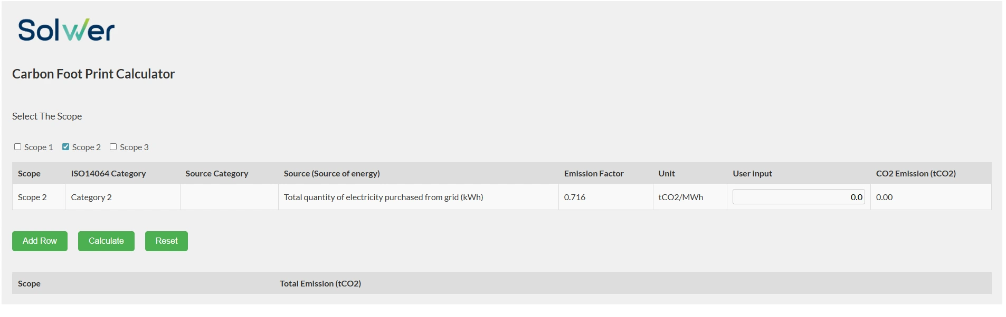Screen dimensions: 1006x317
Task: Click the ISO14064 Category column header
Action: tap(108, 174)
